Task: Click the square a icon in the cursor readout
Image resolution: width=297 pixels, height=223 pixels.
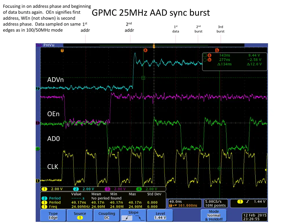Action: (x=205, y=55)
